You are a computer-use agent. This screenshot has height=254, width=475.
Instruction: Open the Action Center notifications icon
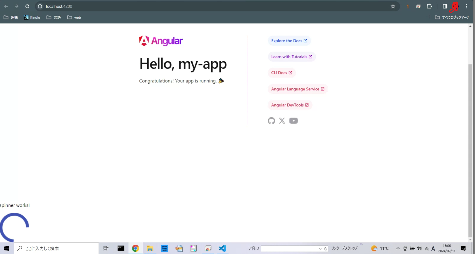point(463,248)
